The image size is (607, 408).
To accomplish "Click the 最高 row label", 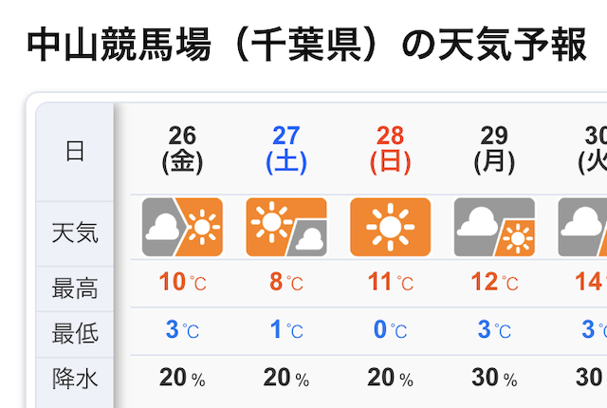I will click(75, 287).
